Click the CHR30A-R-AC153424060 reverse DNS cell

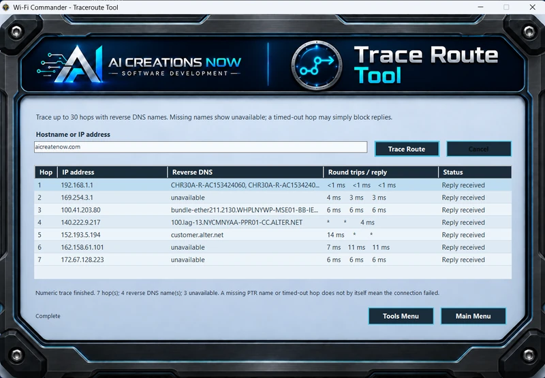(245, 185)
